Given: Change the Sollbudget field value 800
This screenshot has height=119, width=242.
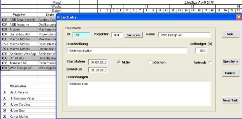Looking at the screenshot, I should click(201, 51).
